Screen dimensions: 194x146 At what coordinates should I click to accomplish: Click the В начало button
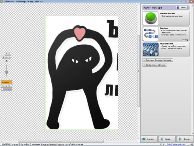coord(149,139)
